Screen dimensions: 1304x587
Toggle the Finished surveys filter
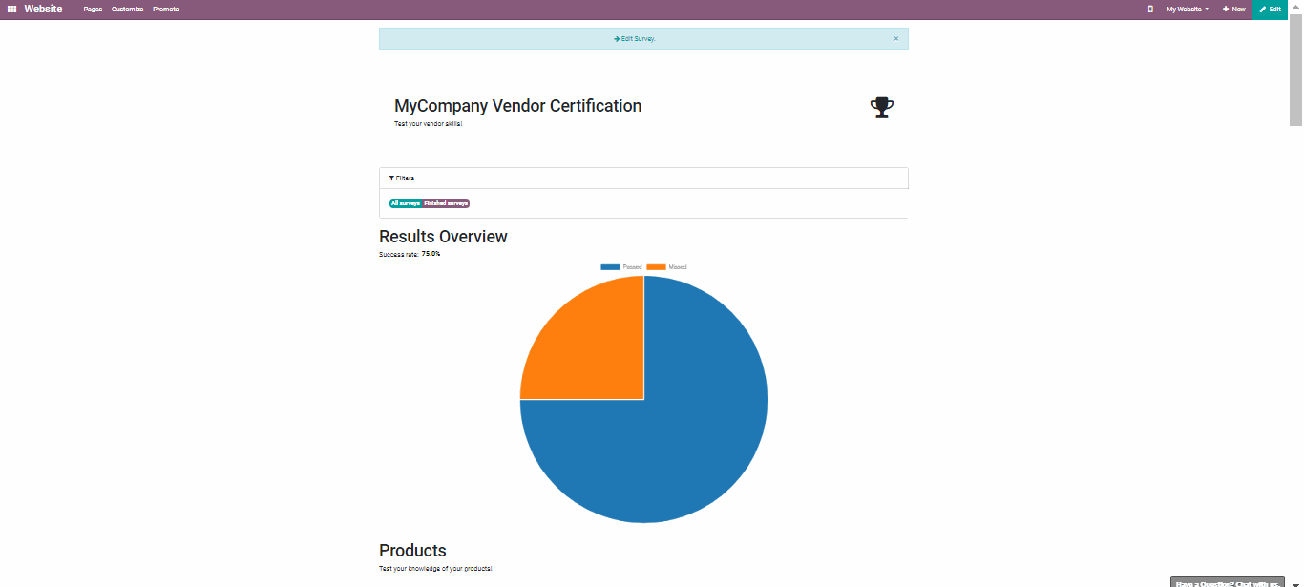coord(446,203)
